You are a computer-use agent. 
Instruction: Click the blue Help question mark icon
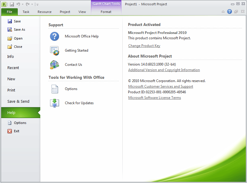point(230,12)
